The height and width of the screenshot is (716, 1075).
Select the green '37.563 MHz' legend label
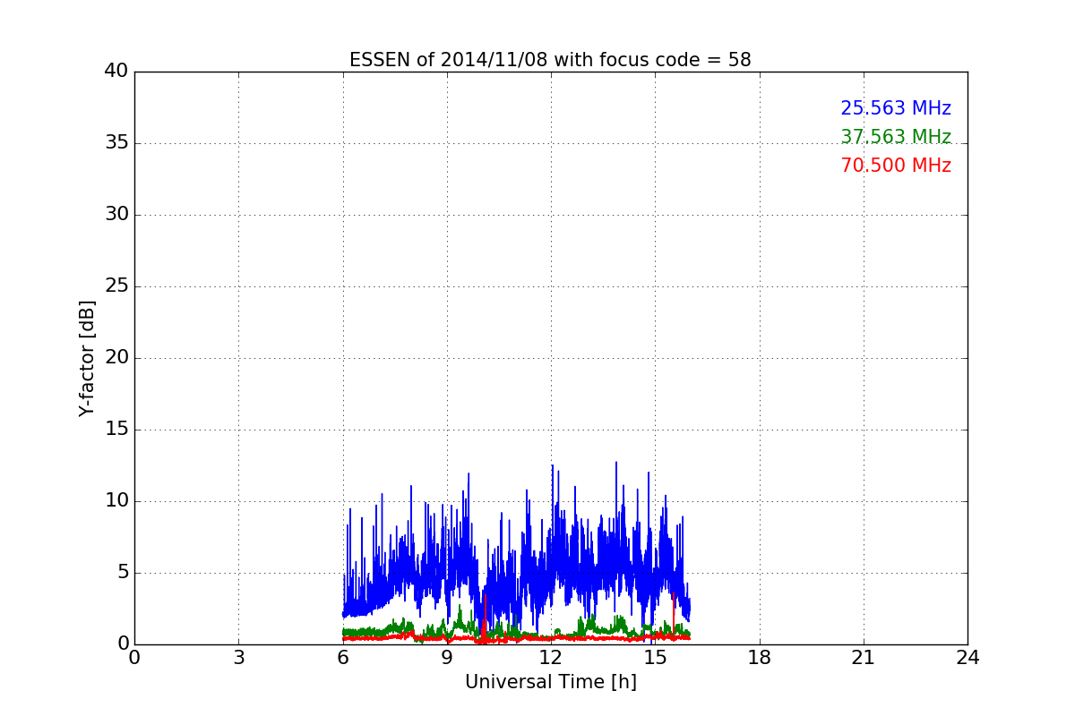click(896, 137)
